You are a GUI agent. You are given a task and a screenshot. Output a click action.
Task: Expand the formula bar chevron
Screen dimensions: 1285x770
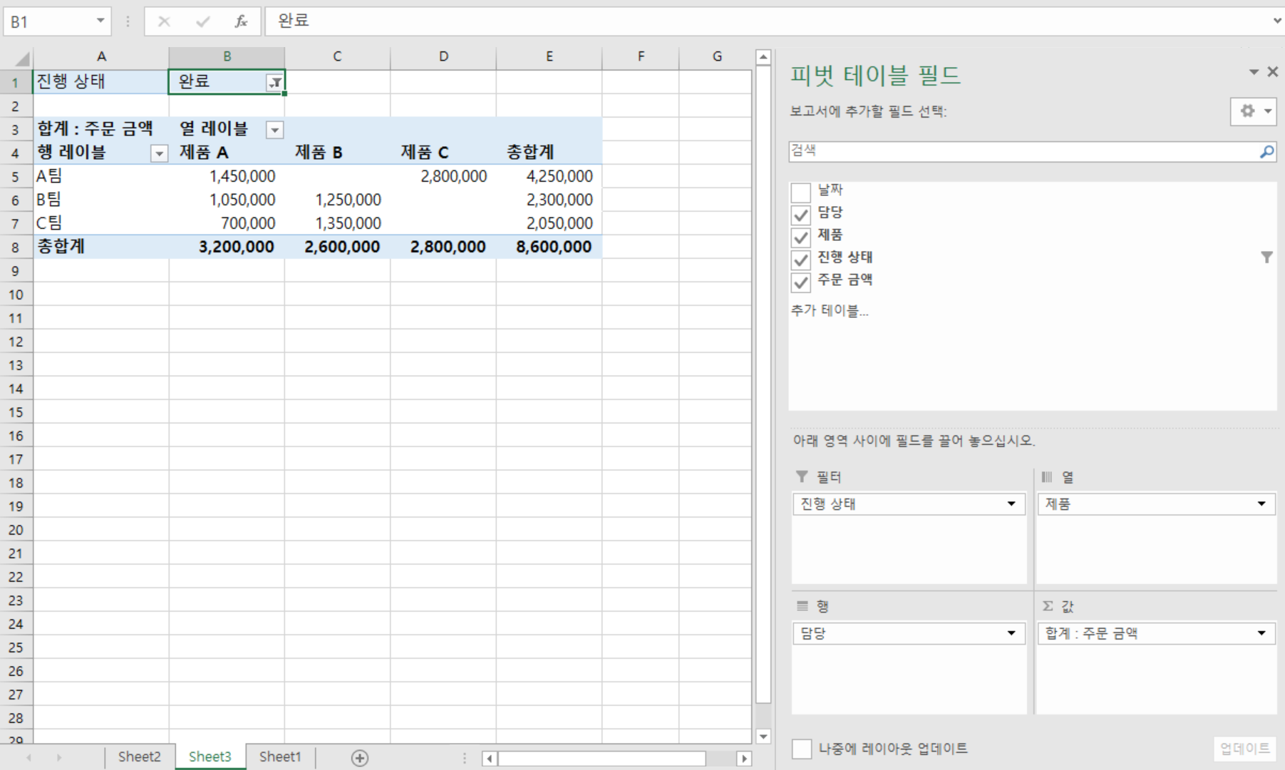click(1276, 21)
